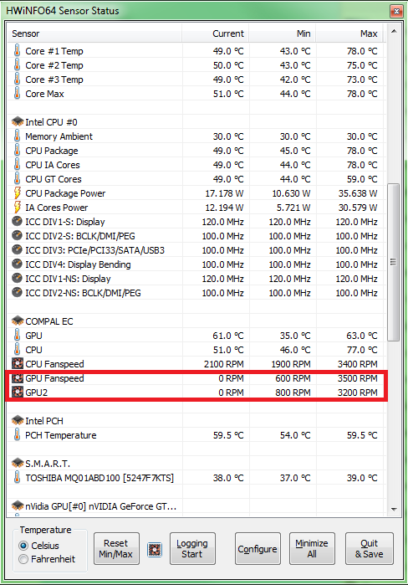Click the fan icon next to Logging Start

pyautogui.click(x=155, y=550)
